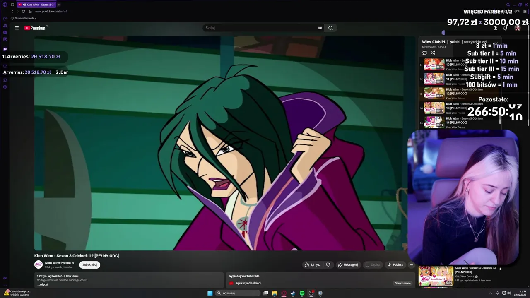530x298 pixels.
Task: Like the video (2,1 tys.)
Action: [x=312, y=265]
